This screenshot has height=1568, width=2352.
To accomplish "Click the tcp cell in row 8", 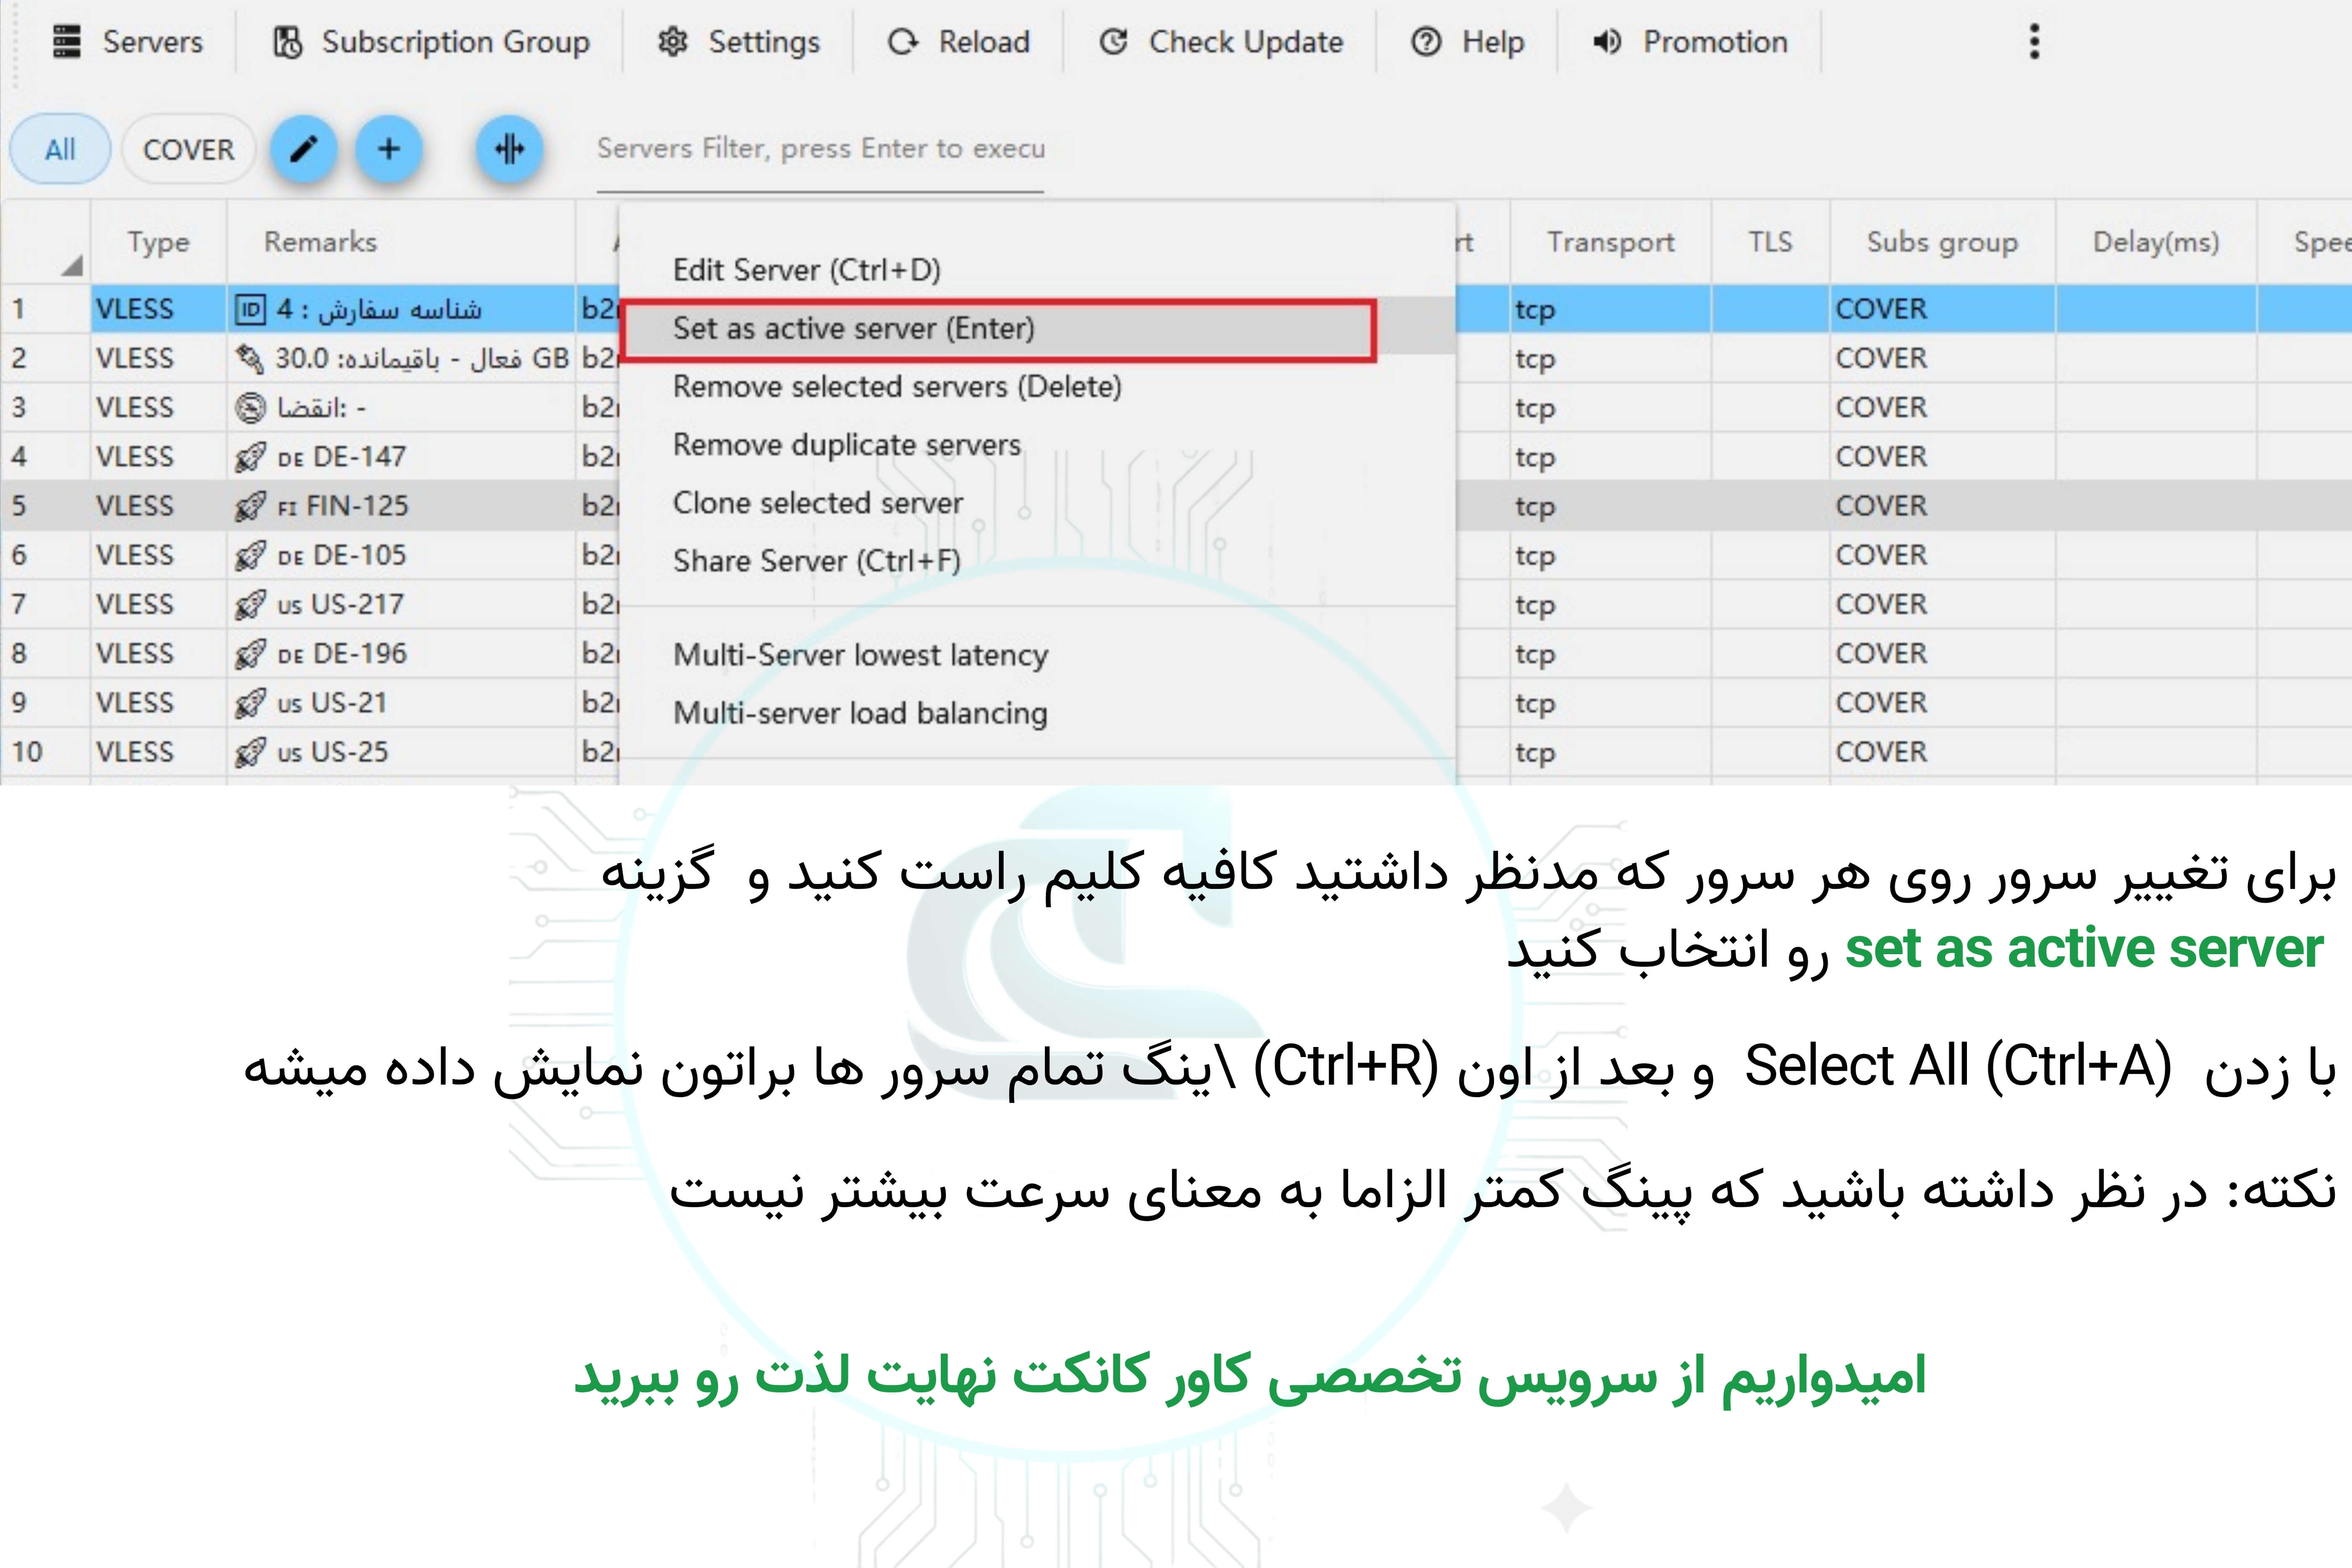I will pos(1610,653).
